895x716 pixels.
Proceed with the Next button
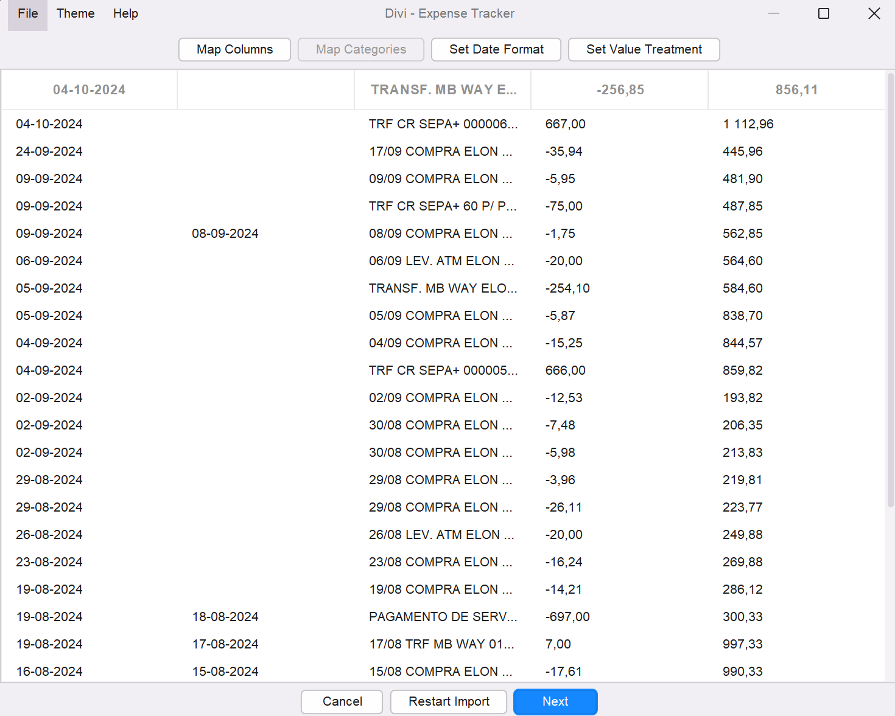pos(555,701)
